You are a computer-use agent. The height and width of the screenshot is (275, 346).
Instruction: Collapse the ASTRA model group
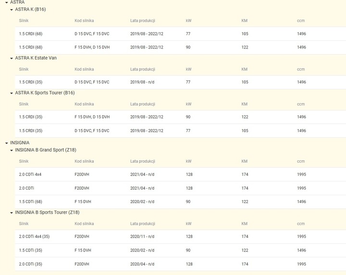[6, 2]
